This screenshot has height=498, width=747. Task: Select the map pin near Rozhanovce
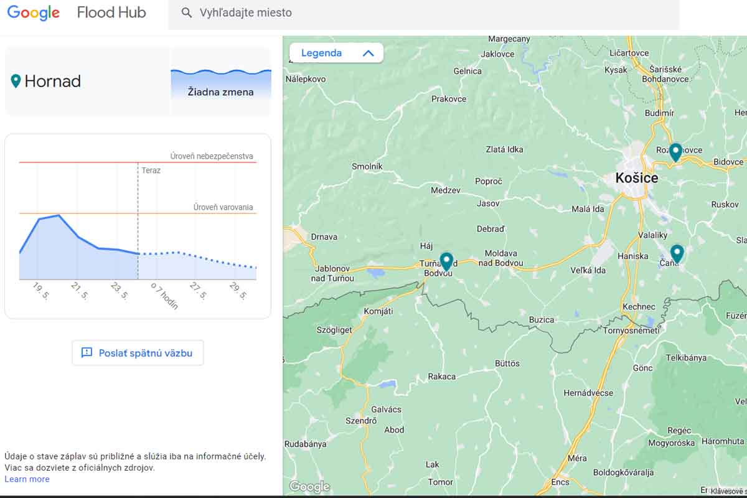[x=675, y=152]
